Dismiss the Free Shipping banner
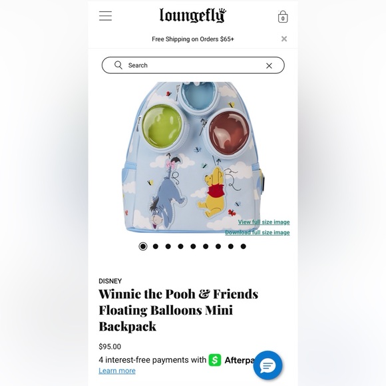 point(284,39)
